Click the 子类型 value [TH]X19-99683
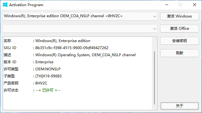 [49, 76]
